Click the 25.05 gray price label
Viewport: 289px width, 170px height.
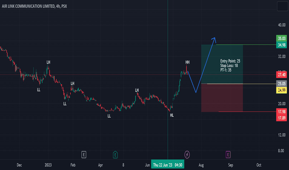click(282, 84)
